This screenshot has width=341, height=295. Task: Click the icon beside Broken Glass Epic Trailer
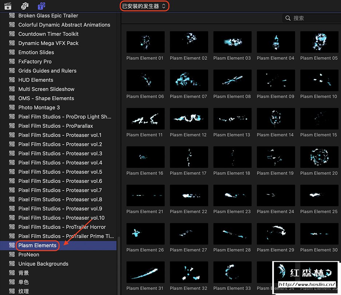(12, 15)
